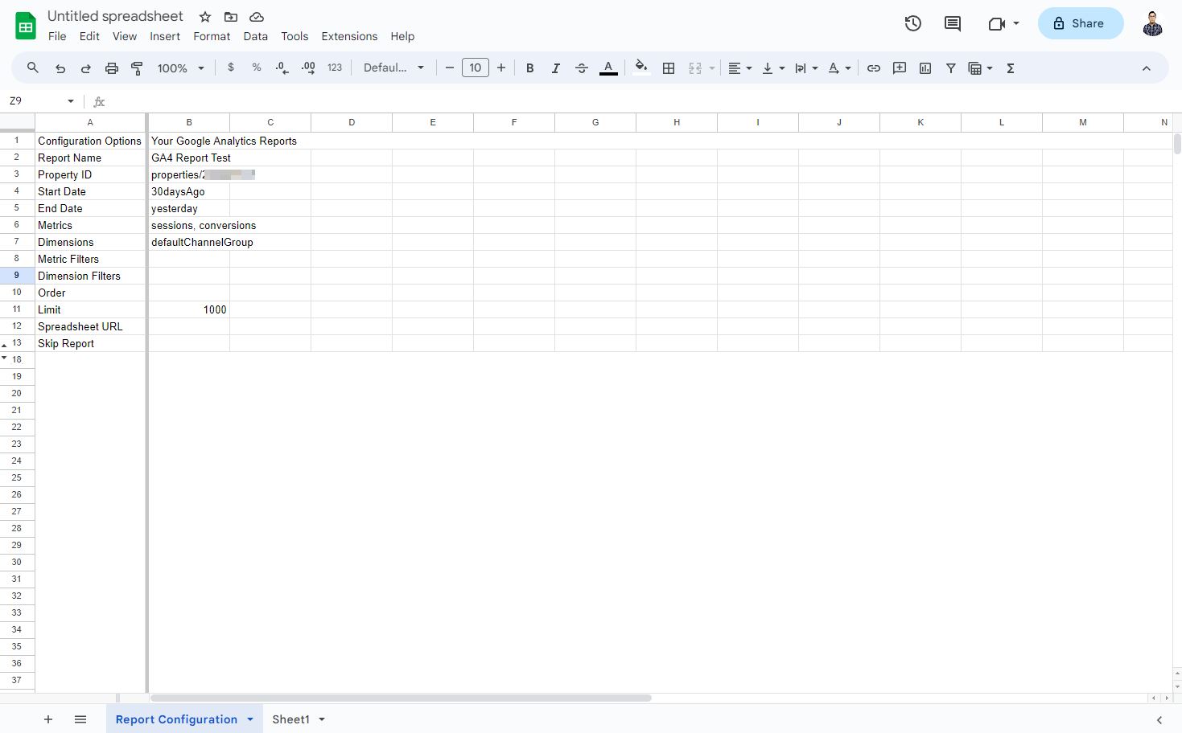Open version history
Viewport: 1182px width, 733px height.
[x=912, y=23]
